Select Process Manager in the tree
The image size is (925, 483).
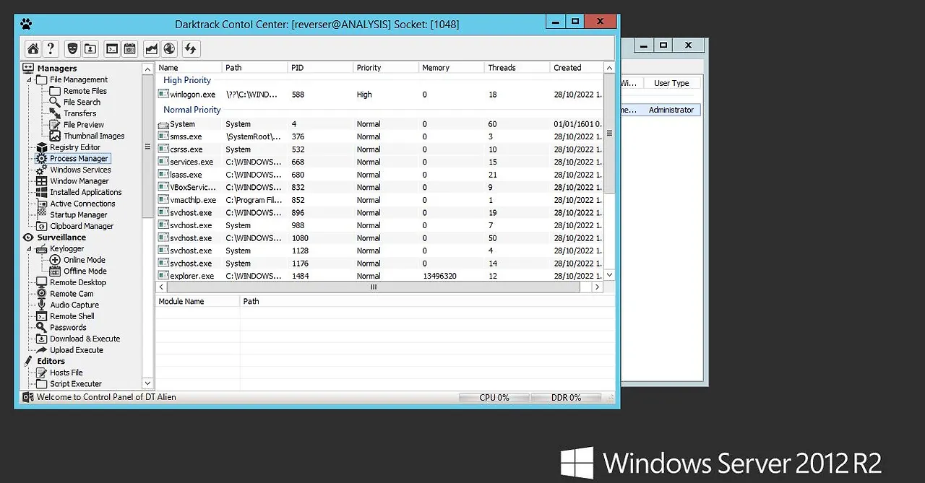(x=79, y=158)
